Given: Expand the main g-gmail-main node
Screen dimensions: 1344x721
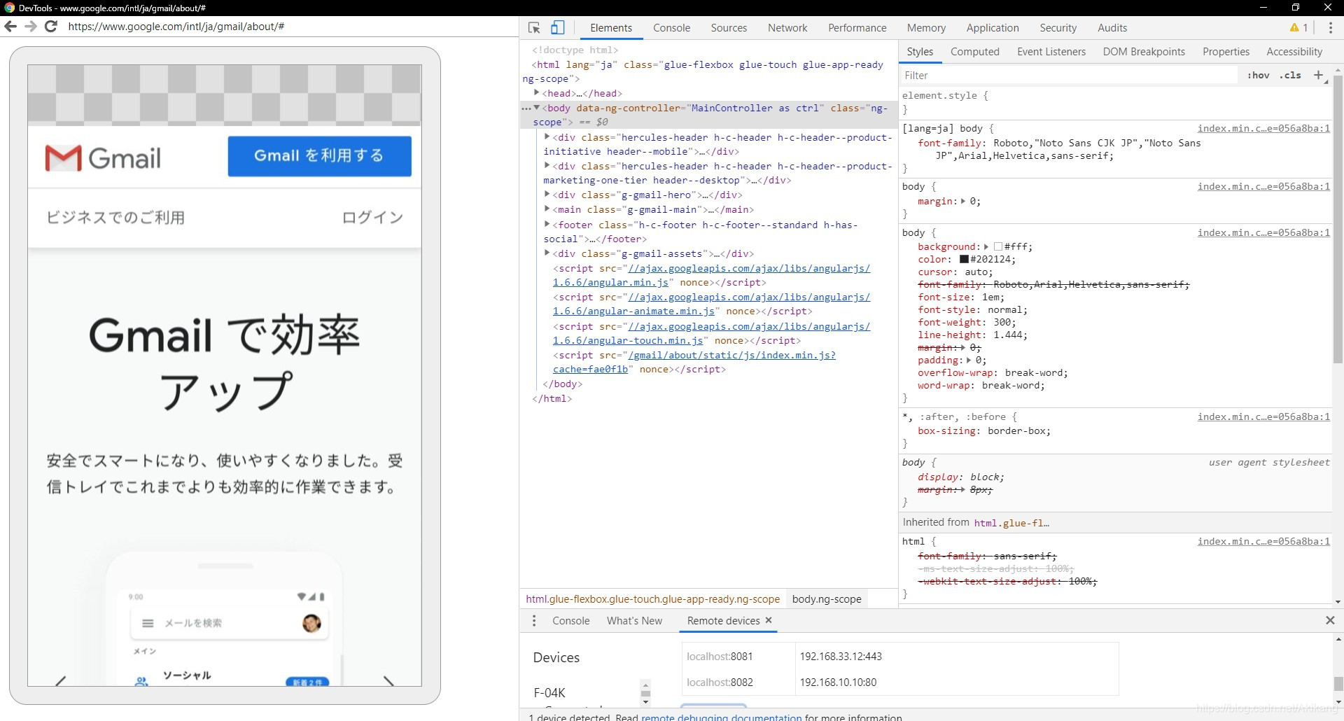Looking at the screenshot, I should [x=547, y=209].
